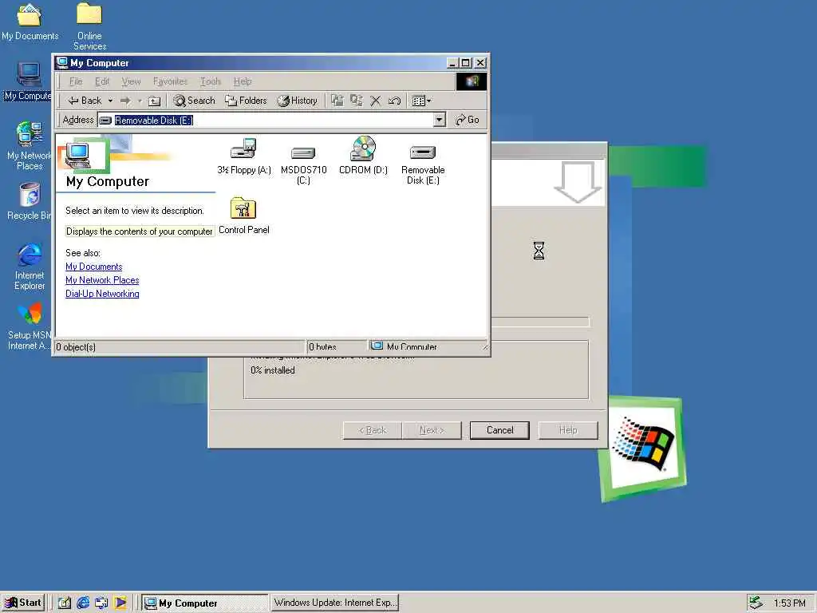Screen dimensions: 817x613
Task: Click the Go button beside Address
Action: click(468, 120)
